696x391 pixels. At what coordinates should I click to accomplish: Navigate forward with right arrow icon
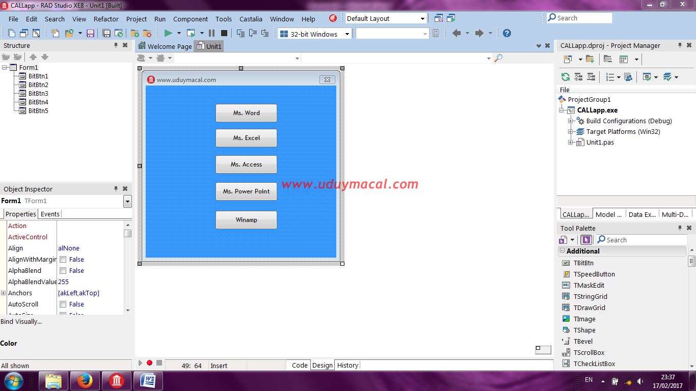point(479,33)
